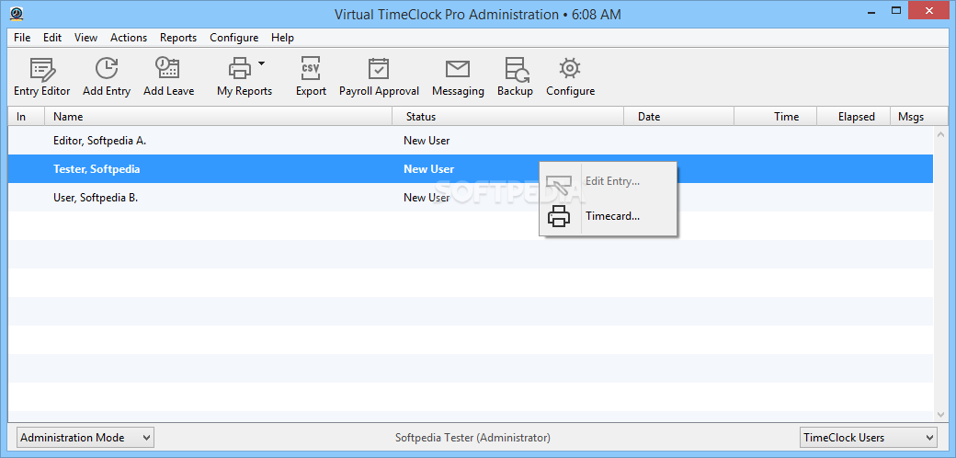956x458 pixels.
Task: Click the Add Leave calendar icon
Action: pyautogui.click(x=167, y=68)
